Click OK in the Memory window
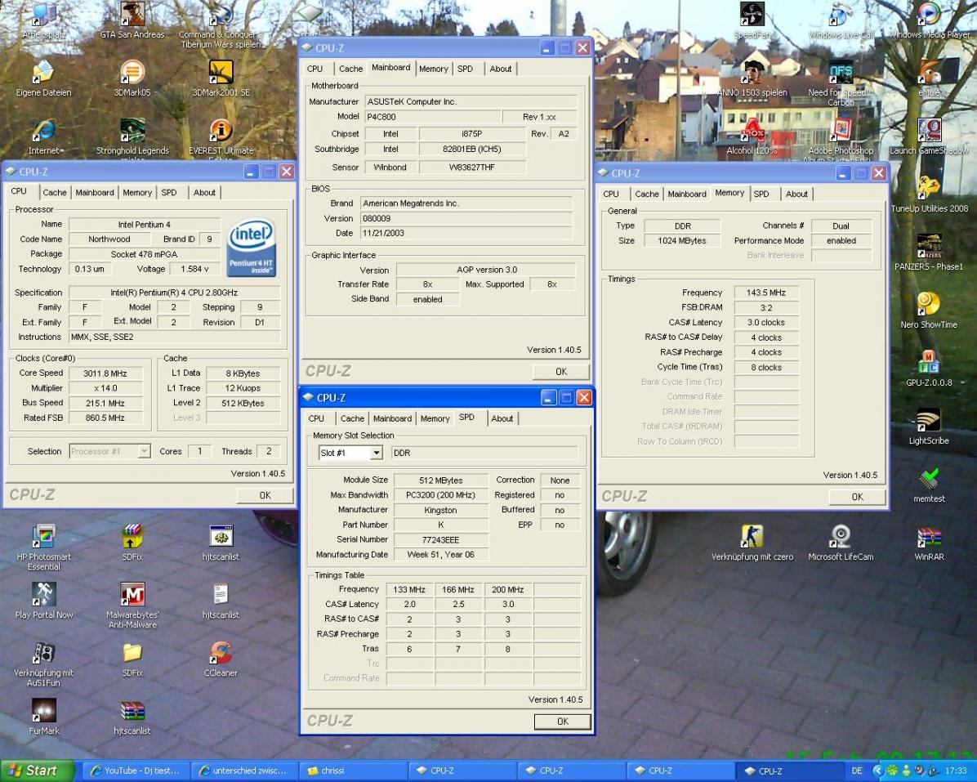 [x=858, y=497]
